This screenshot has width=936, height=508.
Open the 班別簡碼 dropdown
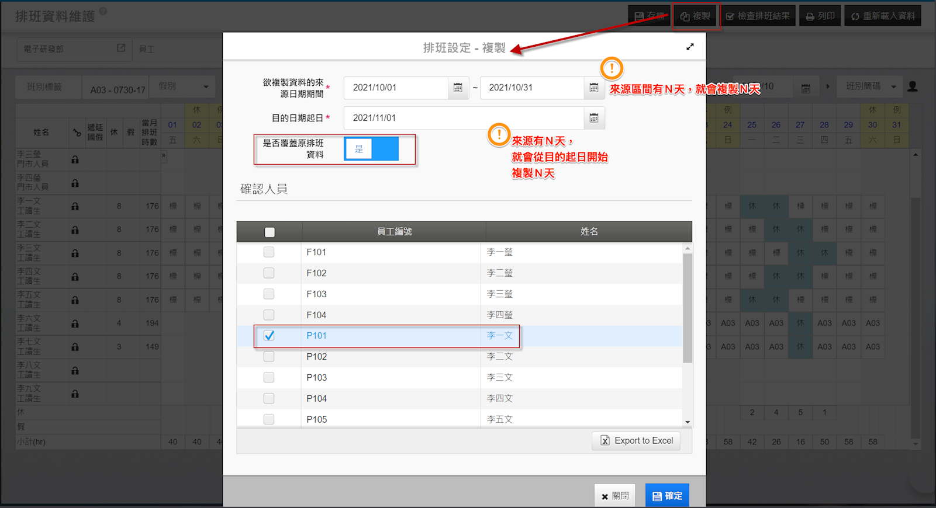click(x=871, y=86)
